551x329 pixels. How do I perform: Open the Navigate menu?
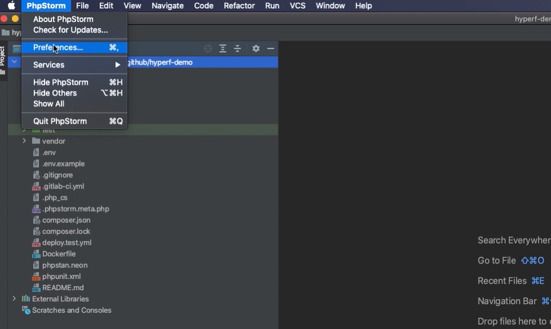click(168, 6)
